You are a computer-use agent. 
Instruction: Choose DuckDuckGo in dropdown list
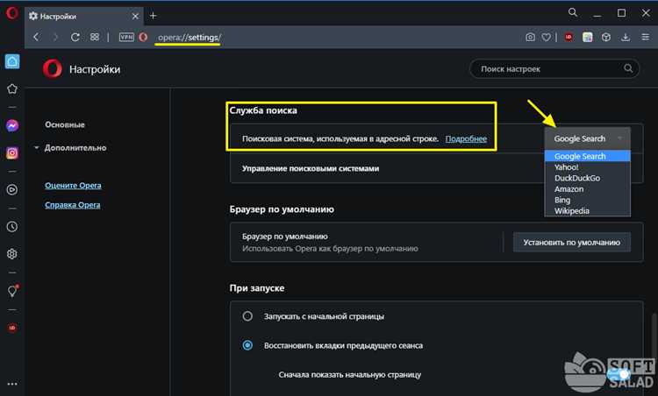[x=587, y=178]
